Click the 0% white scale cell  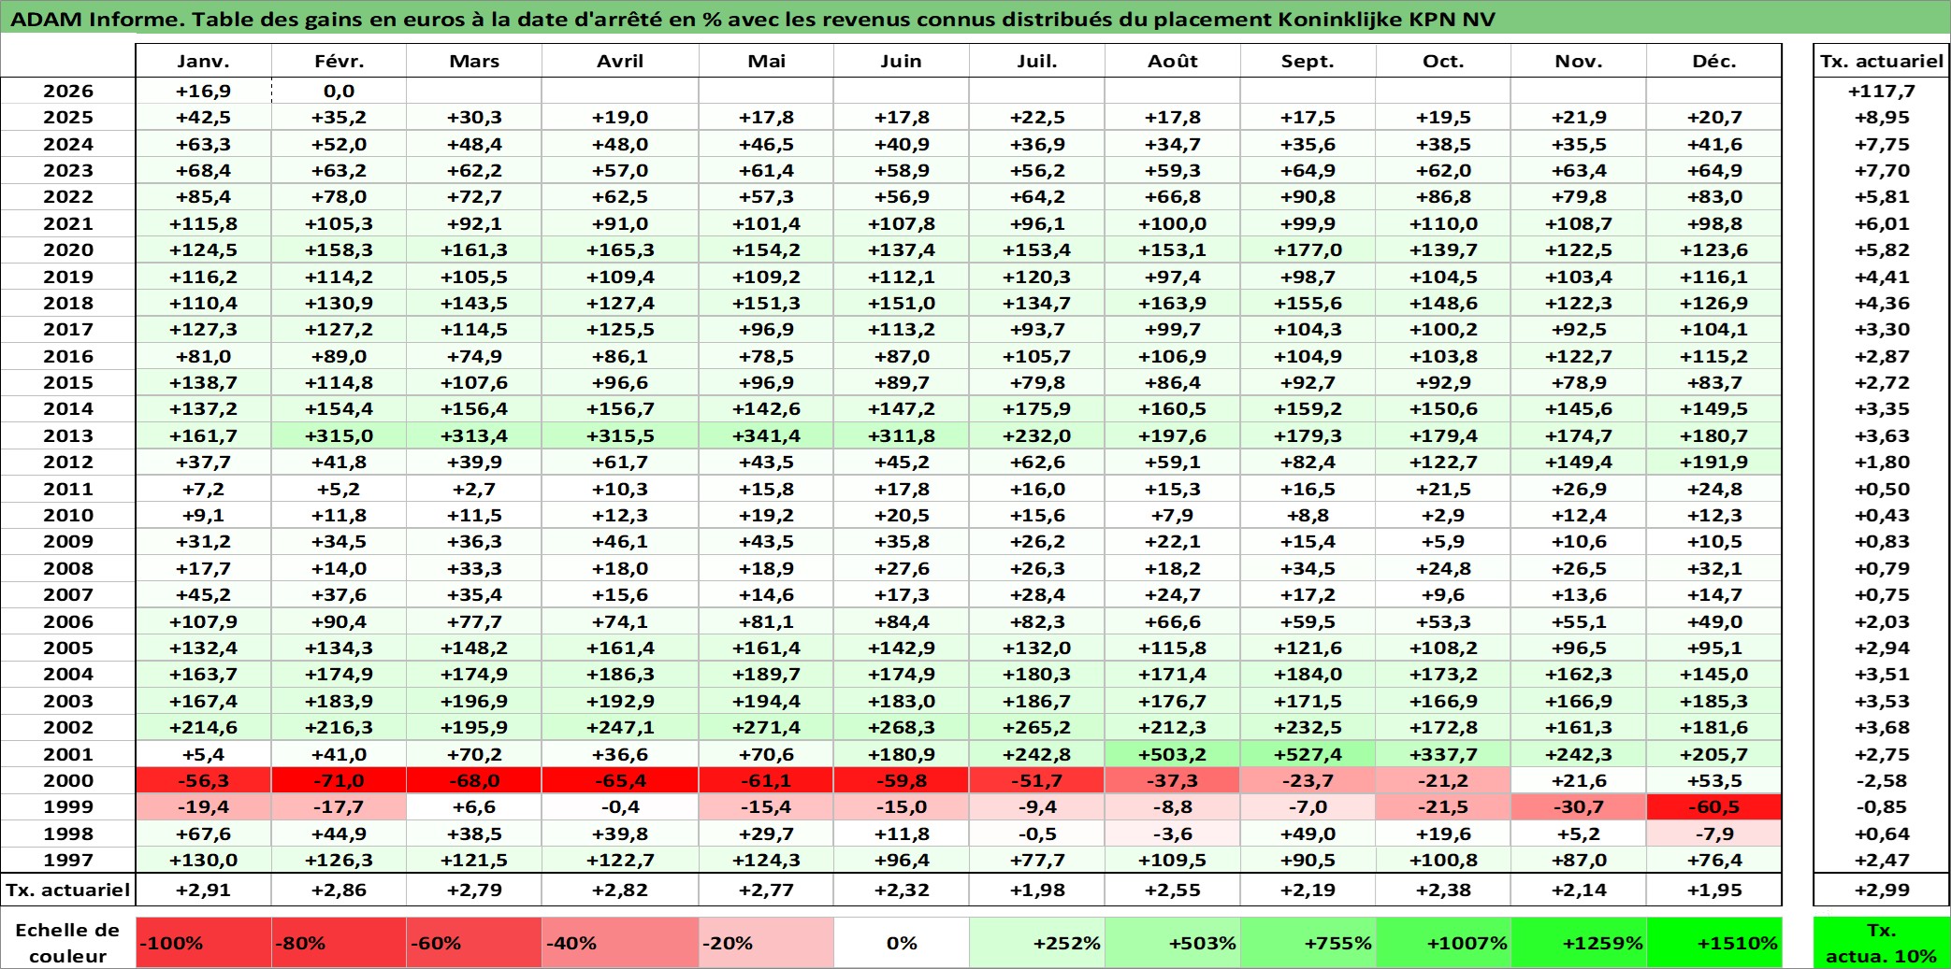click(902, 943)
